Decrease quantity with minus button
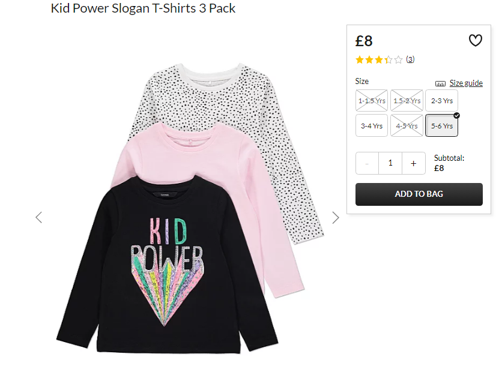The image size is (496, 375). tap(367, 163)
